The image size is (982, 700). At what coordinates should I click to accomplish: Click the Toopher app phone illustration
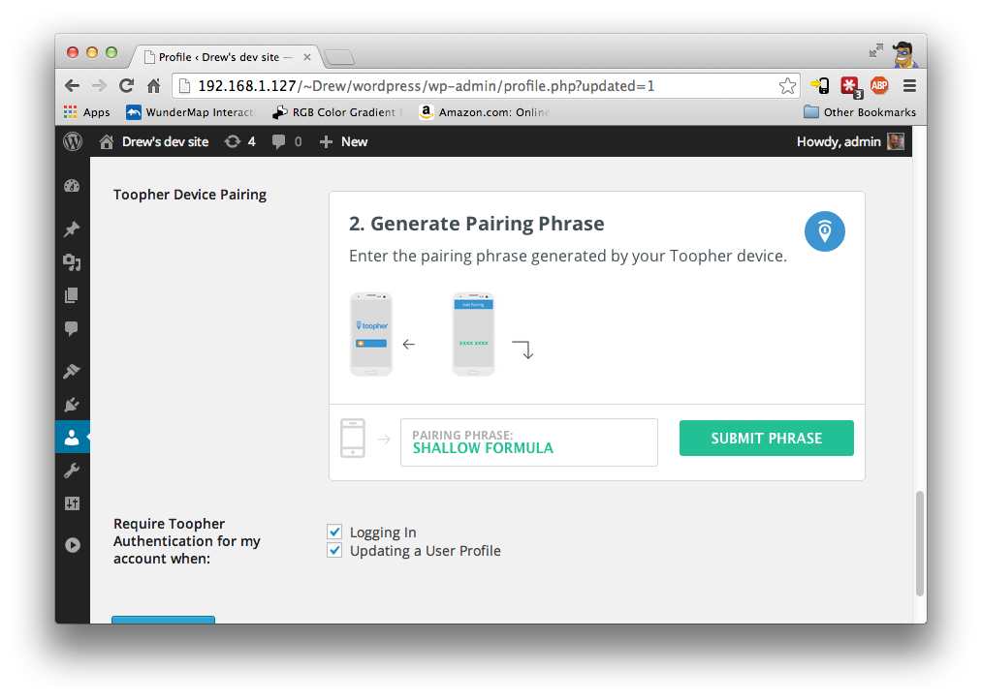pos(370,334)
